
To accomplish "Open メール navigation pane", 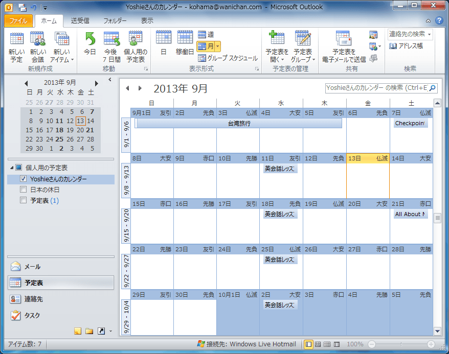I will [61, 267].
